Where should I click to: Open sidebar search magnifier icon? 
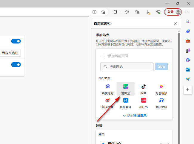pos(188,22)
